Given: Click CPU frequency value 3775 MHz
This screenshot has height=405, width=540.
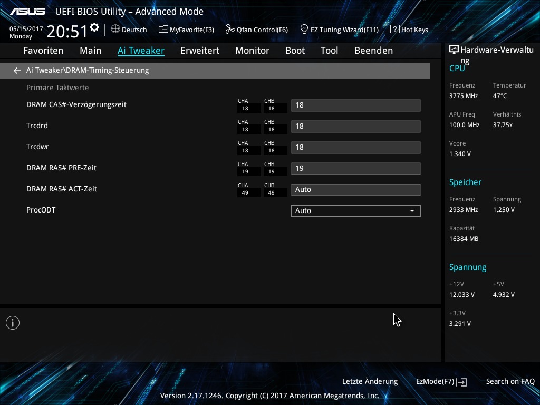Looking at the screenshot, I should [x=464, y=96].
